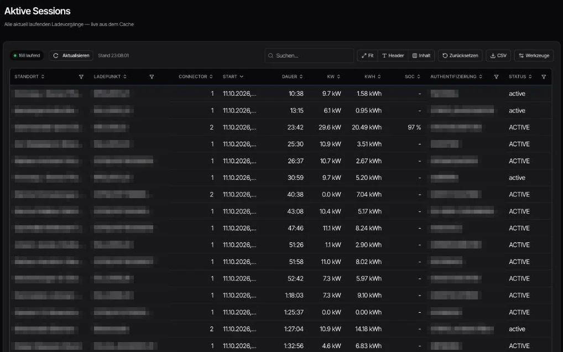The width and height of the screenshot is (563, 352).
Task: Open the Status column filter icon
Action: tap(544, 76)
